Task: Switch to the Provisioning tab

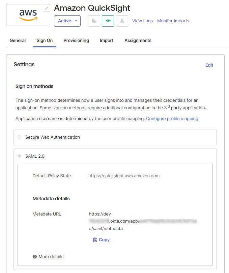Action: click(x=76, y=40)
